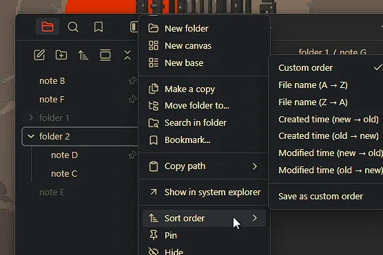Screen dimensions: 383x255
Task: Click Save as custom order
Action: [328, 197]
